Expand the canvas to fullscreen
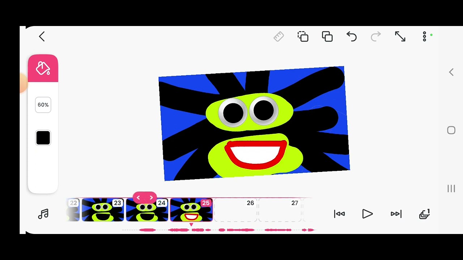 click(400, 36)
